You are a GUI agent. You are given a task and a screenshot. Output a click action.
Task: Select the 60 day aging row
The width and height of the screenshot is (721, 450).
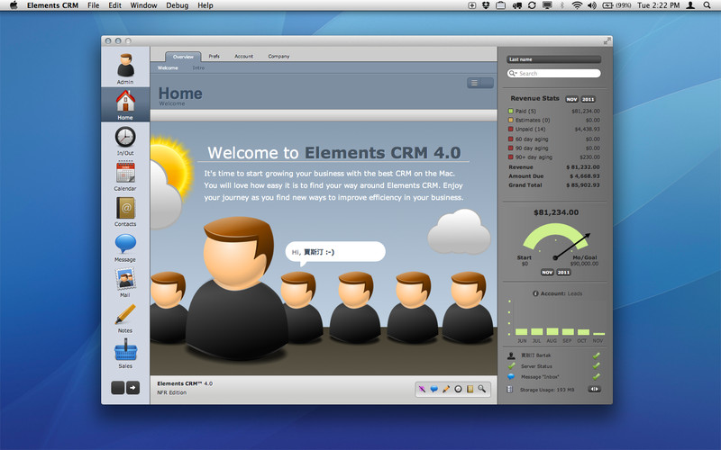point(554,139)
